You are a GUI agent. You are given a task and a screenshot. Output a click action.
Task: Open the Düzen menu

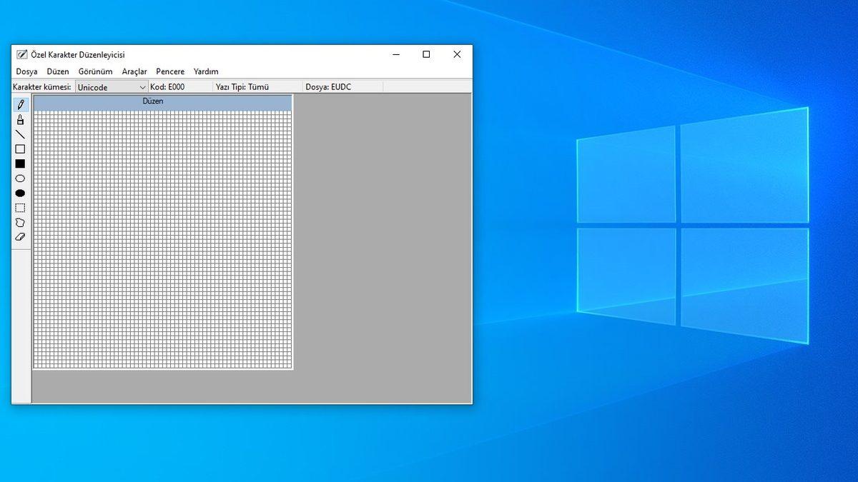tap(58, 71)
